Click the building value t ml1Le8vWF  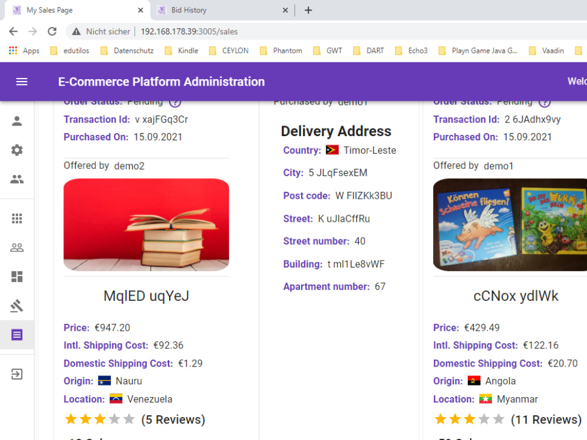[356, 264]
